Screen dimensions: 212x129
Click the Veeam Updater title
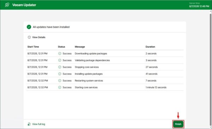[24, 5]
